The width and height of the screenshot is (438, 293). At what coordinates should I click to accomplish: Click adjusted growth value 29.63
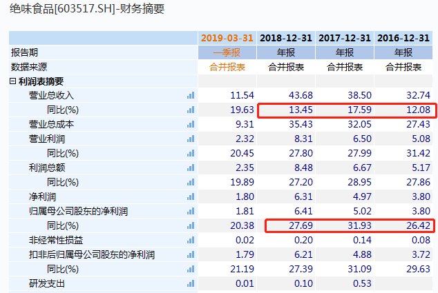pos(418,270)
